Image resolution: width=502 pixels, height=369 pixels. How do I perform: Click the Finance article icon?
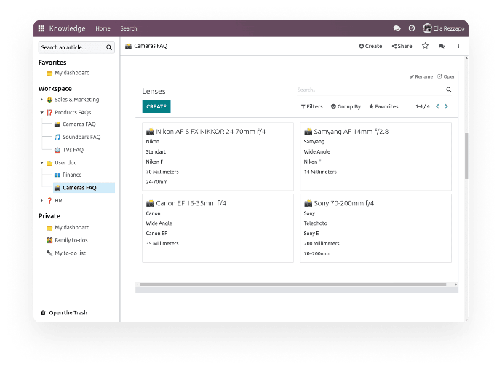(x=57, y=175)
